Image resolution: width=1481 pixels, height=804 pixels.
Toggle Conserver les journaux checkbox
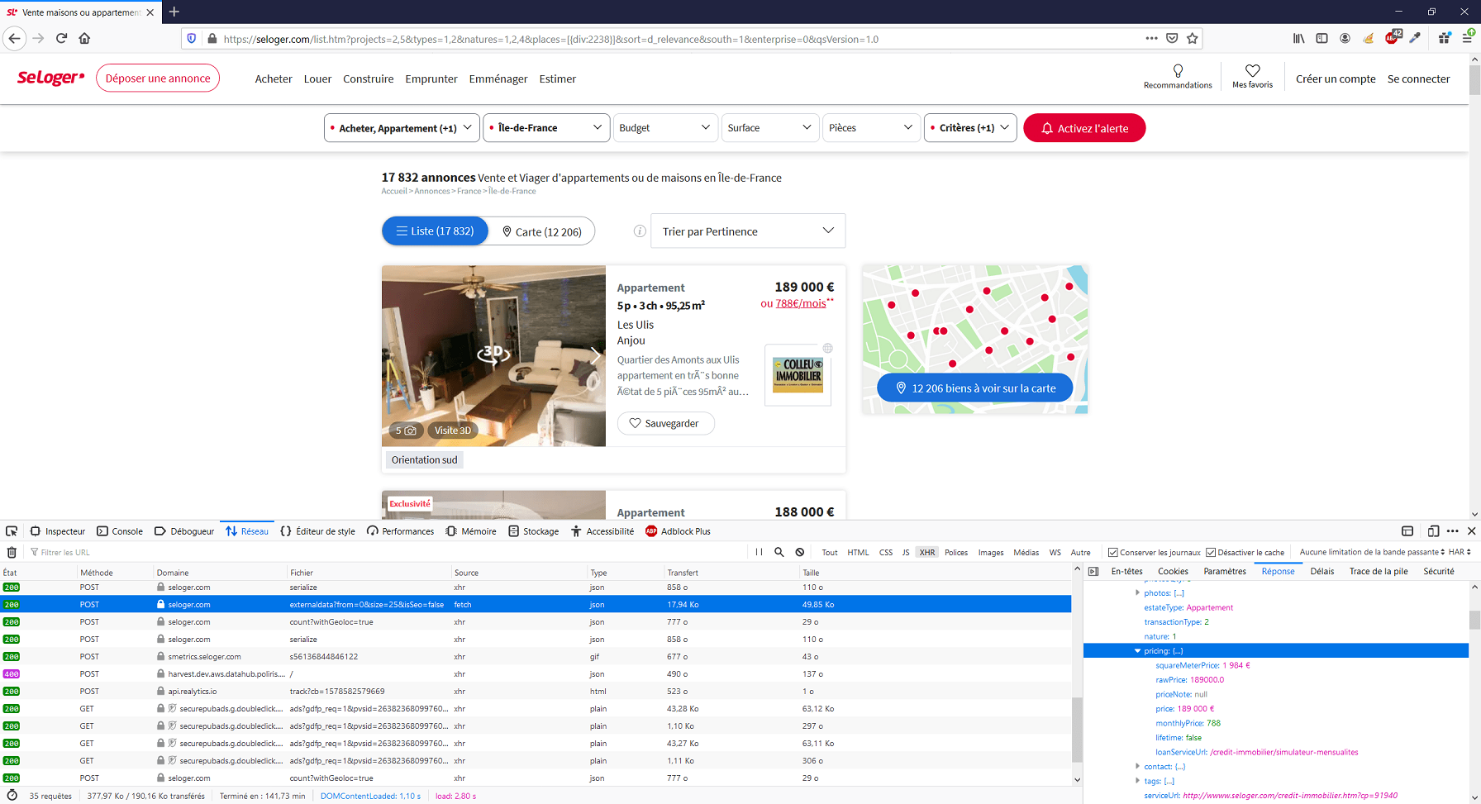tap(1112, 552)
